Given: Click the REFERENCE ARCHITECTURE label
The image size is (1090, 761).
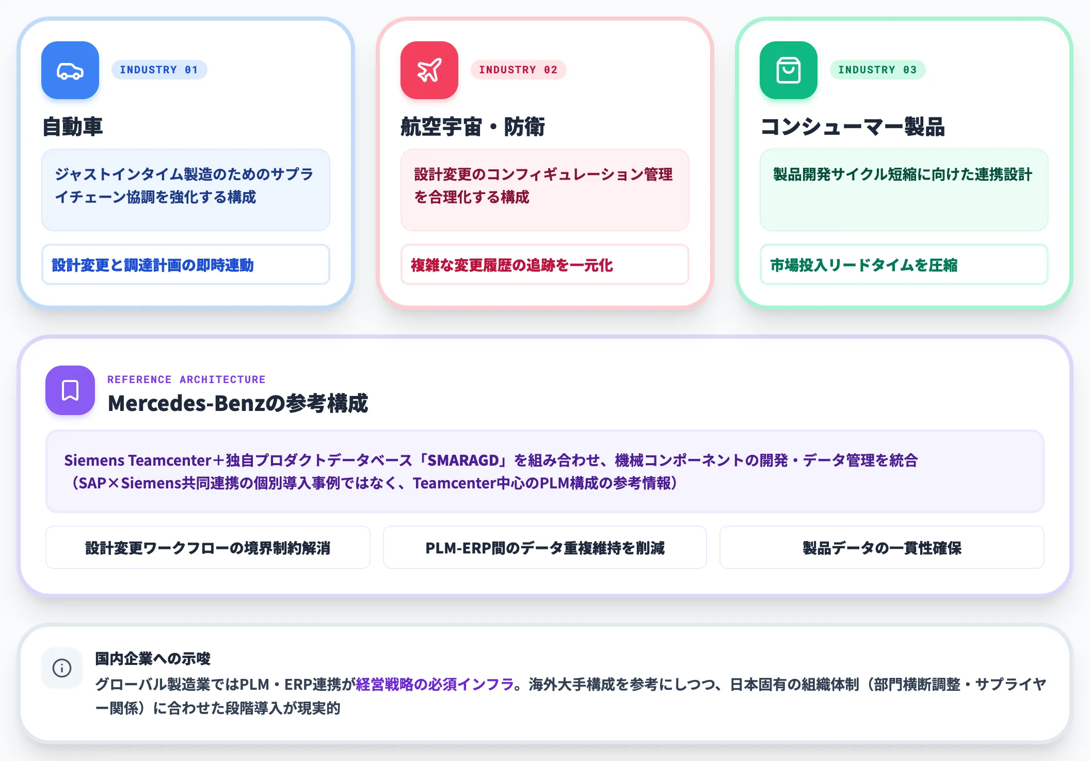Looking at the screenshot, I should (x=186, y=379).
